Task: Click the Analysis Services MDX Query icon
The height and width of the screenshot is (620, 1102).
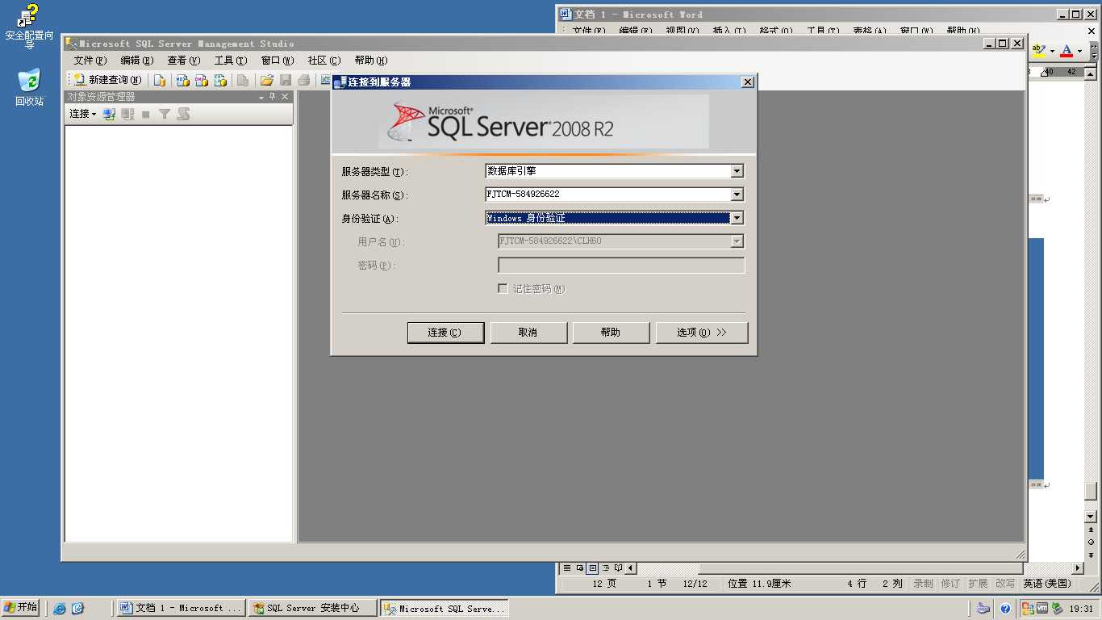Action: (x=183, y=80)
